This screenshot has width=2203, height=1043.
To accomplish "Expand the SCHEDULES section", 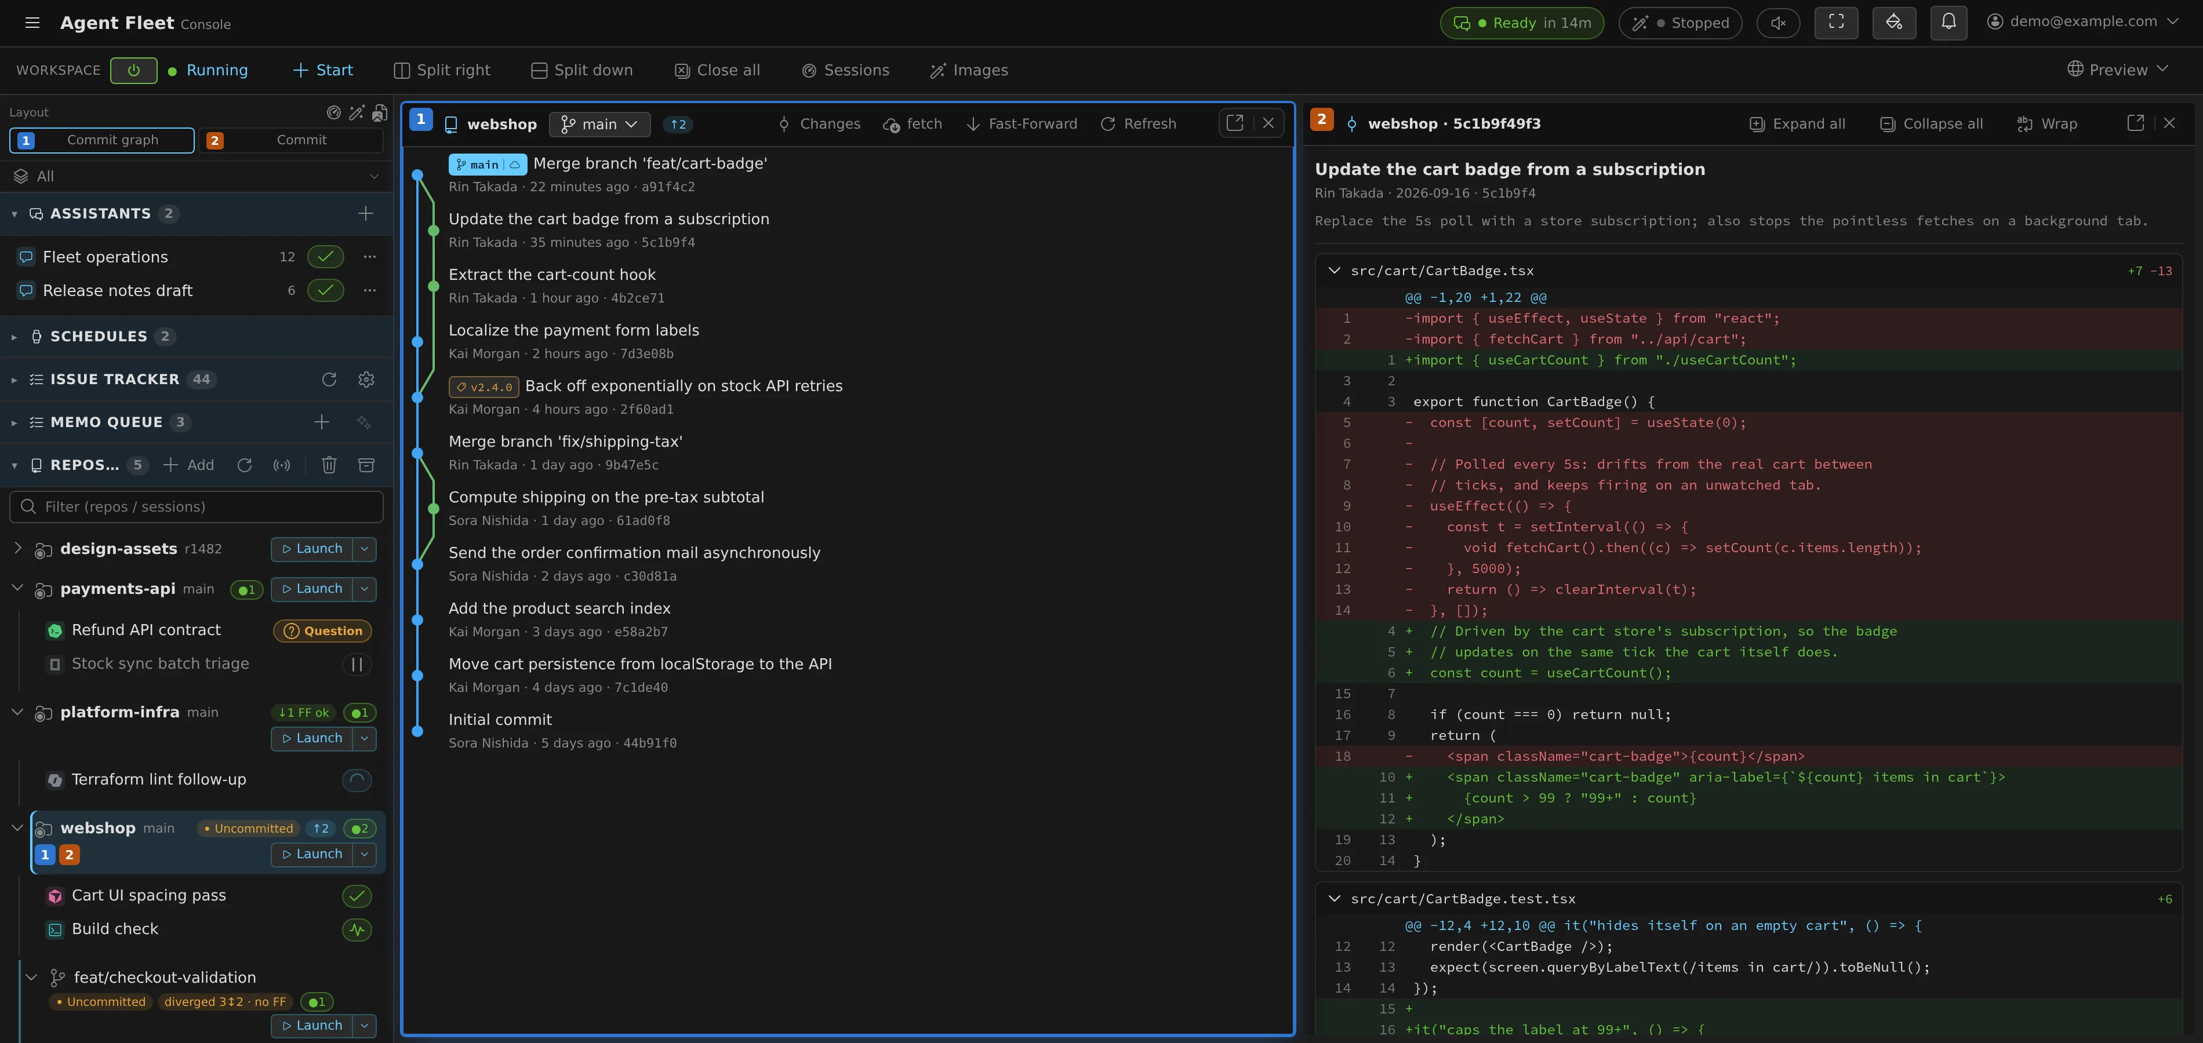I will click(x=14, y=337).
